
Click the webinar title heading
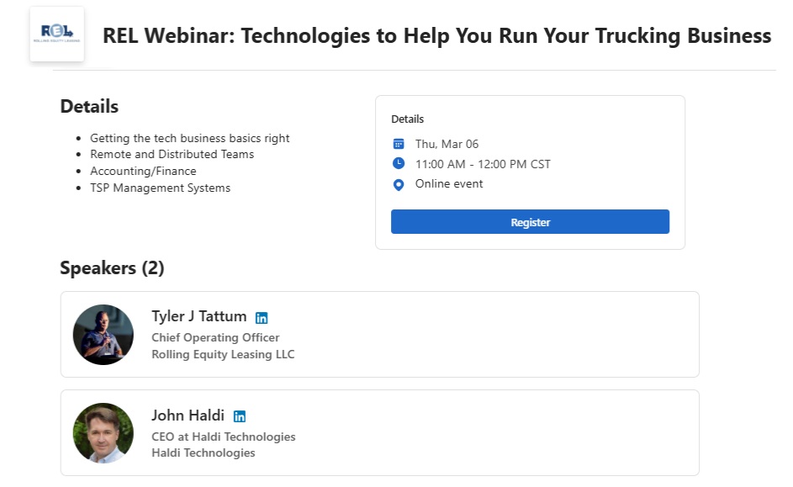[437, 35]
